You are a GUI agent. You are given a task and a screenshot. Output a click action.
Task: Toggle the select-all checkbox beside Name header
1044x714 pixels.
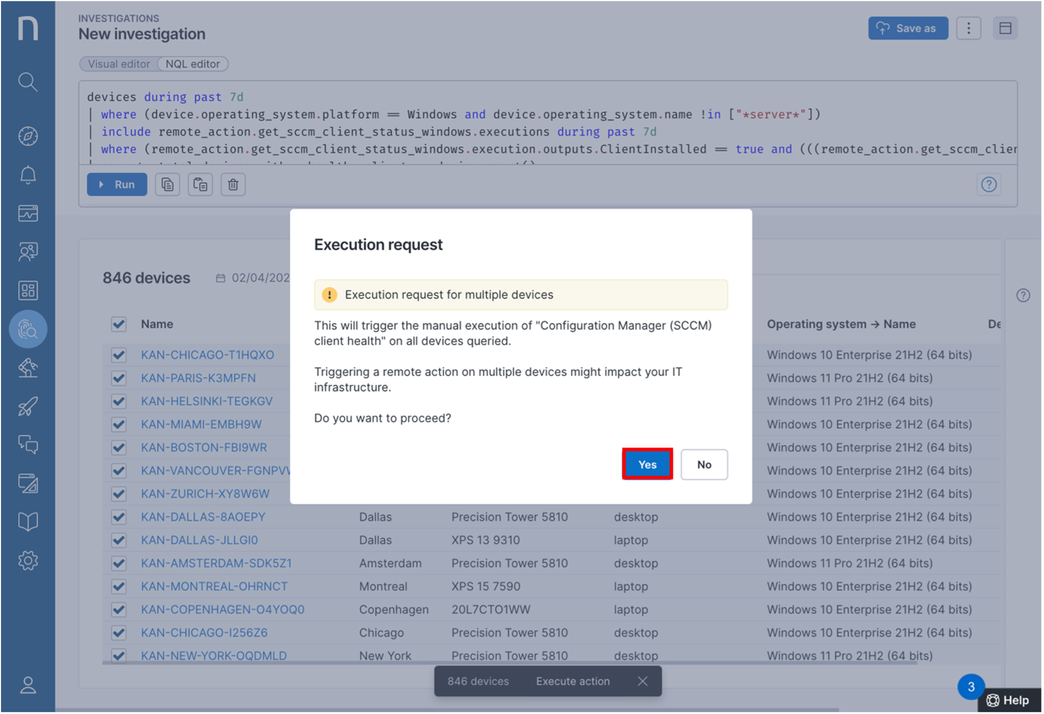[x=119, y=324]
